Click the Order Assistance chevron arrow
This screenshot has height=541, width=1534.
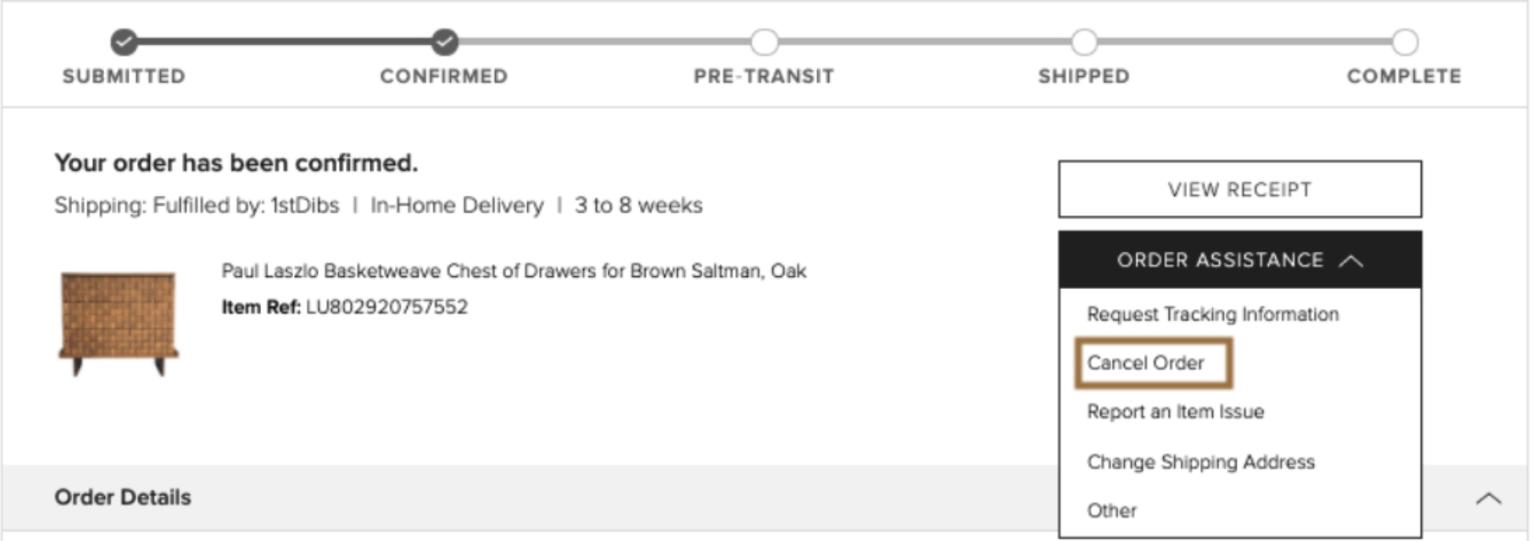[1351, 261]
